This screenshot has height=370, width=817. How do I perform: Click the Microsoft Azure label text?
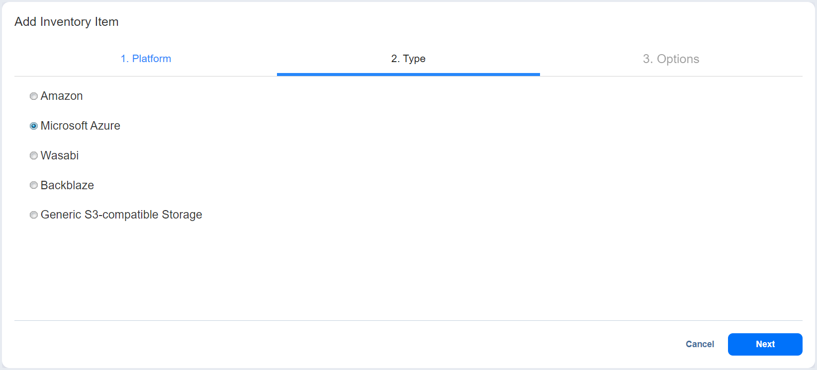80,126
